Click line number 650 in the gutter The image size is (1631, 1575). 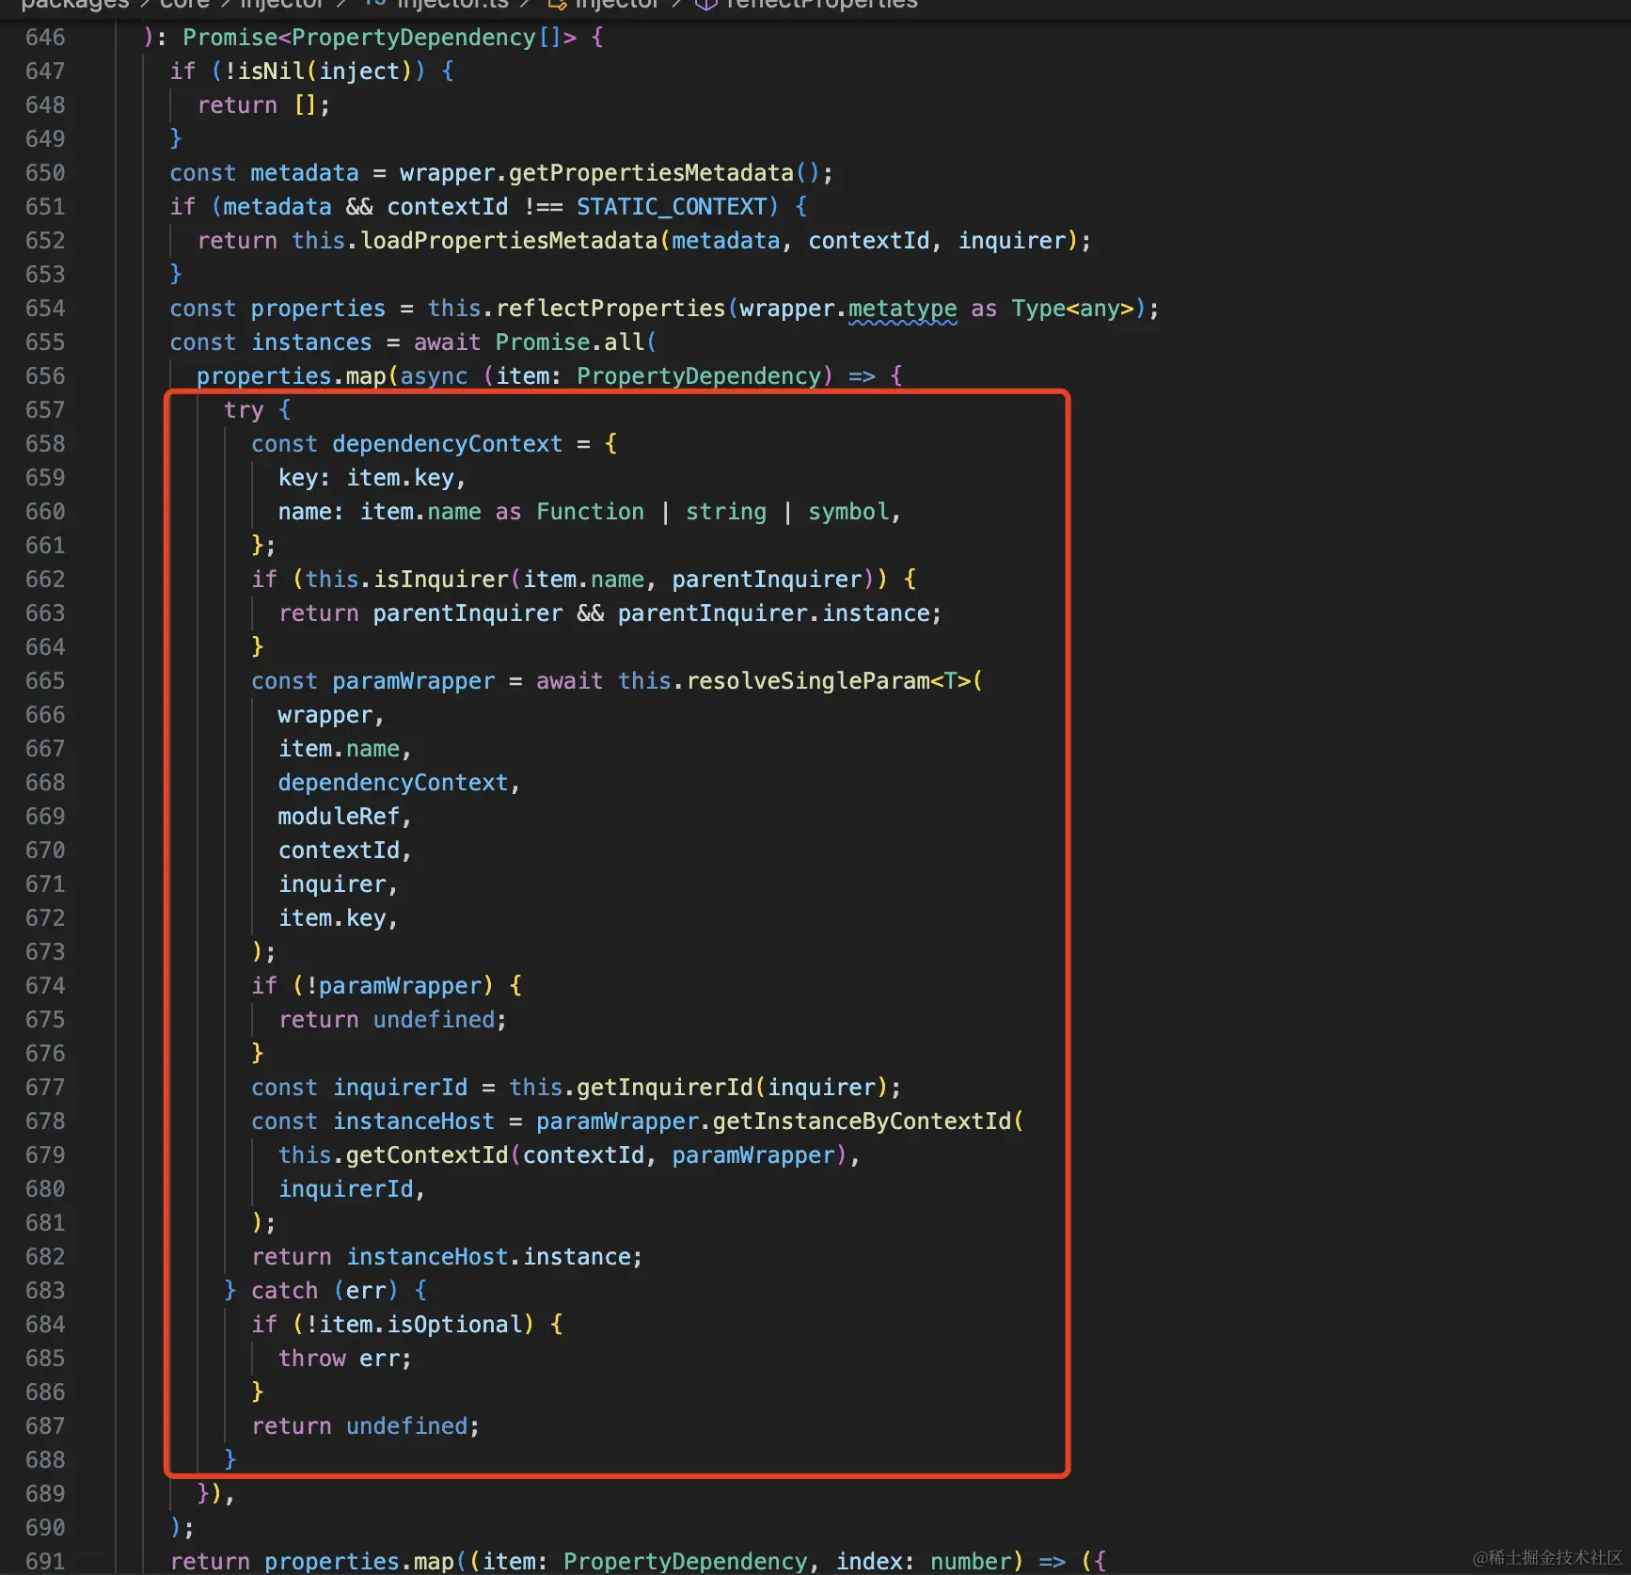(45, 173)
